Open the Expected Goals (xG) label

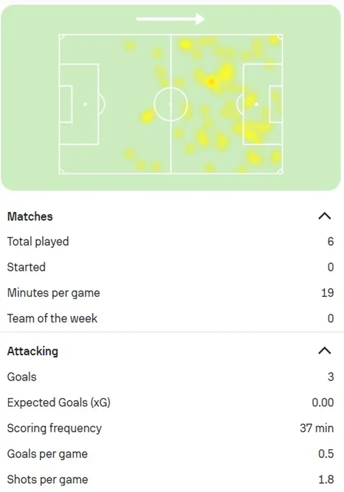point(59,402)
